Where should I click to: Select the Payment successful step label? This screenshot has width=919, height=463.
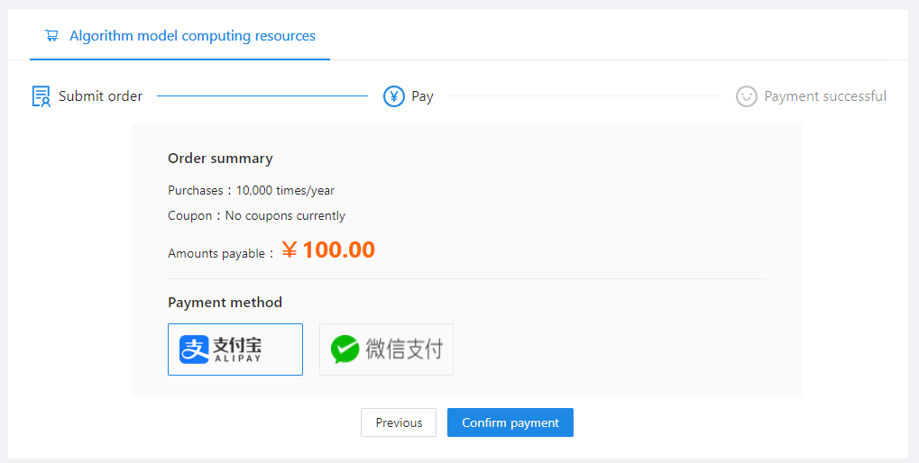pyautogui.click(x=824, y=96)
